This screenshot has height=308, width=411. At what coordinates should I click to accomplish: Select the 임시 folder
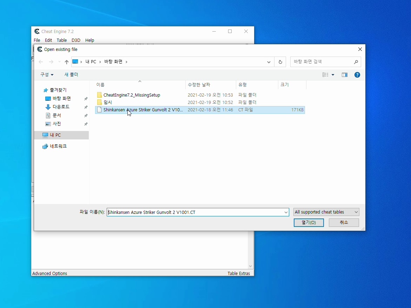[108, 102]
